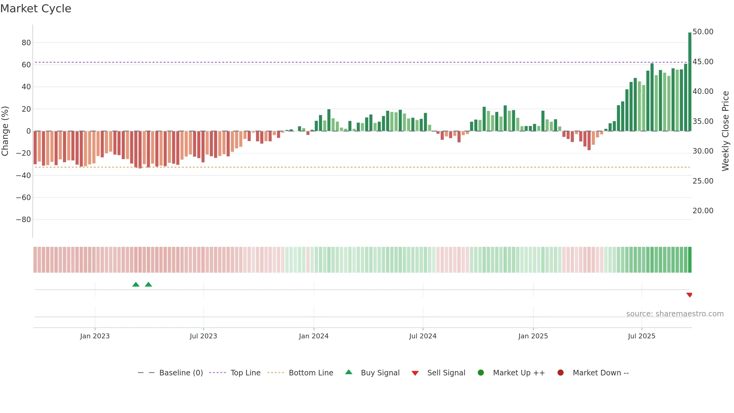This screenshot has height=413, width=734.
Task: Click the bright green last cell of heatmap strip
Action: click(690, 260)
